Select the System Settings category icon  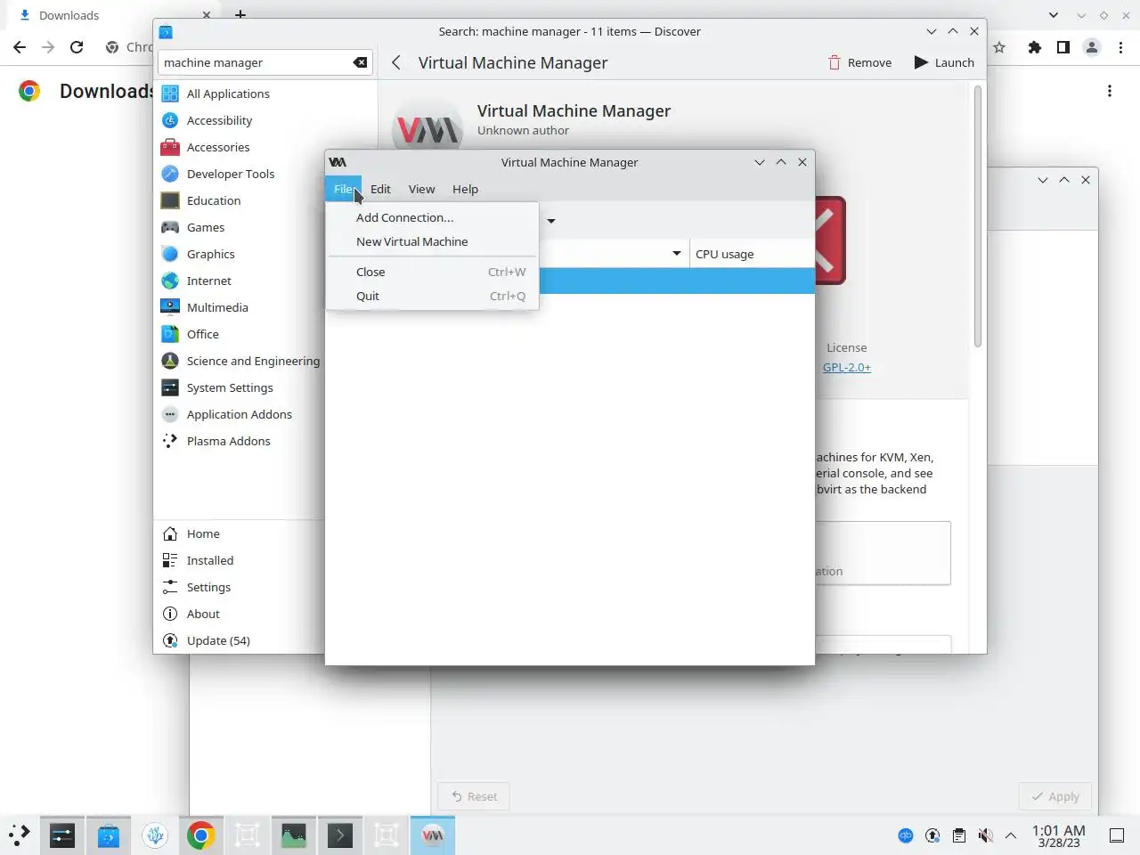click(x=170, y=387)
